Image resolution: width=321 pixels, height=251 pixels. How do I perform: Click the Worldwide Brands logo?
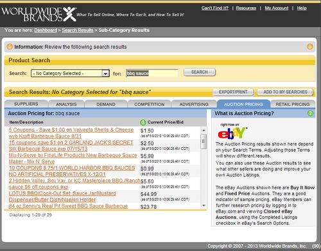[x=39, y=14]
